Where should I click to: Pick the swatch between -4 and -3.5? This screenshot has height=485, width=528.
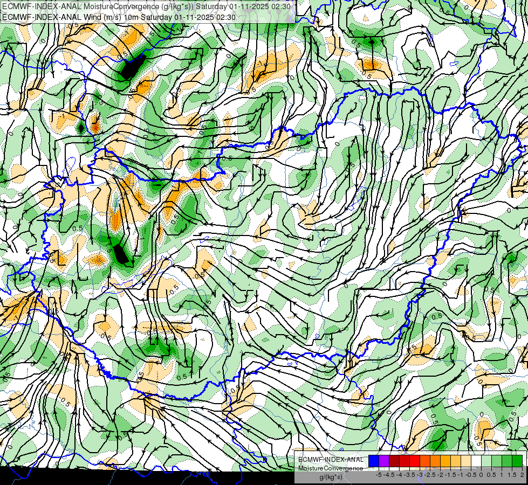404,461
